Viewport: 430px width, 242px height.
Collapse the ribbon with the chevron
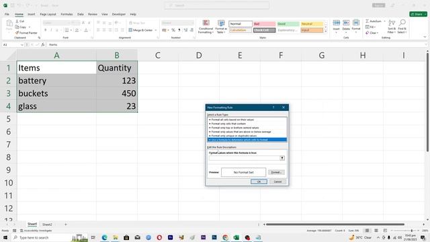coord(425,38)
